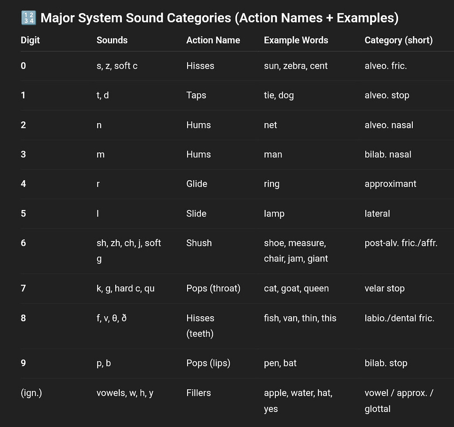This screenshot has height=427, width=454.
Task: Click the "shoe, measure, chair, jam, giant" cell
Action: click(296, 251)
